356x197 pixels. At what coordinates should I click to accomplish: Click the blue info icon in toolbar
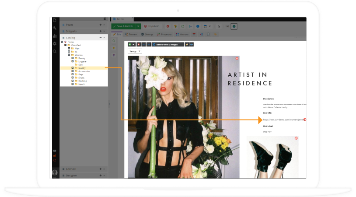(x=198, y=26)
